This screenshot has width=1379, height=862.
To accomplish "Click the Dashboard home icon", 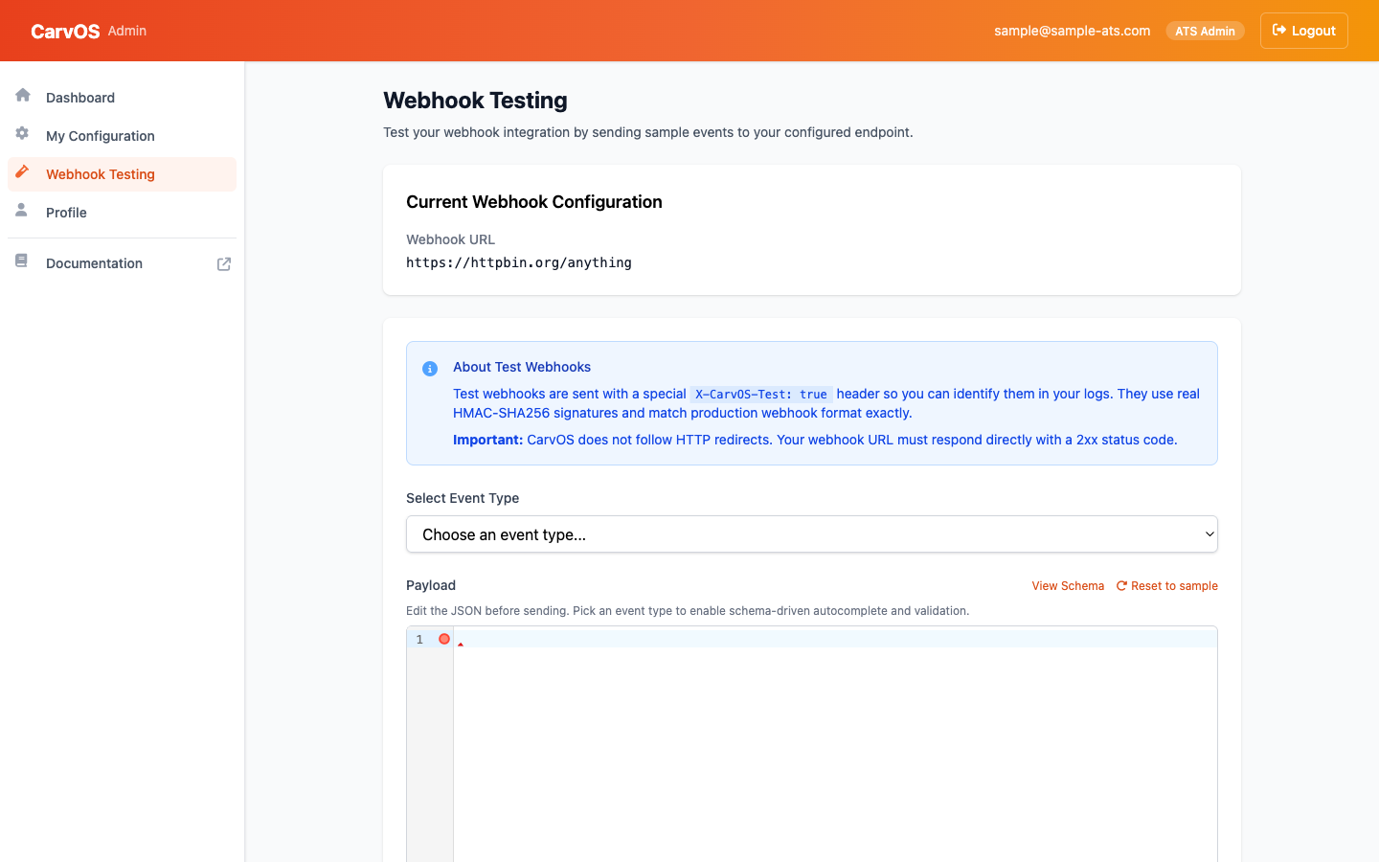I will 23,95.
